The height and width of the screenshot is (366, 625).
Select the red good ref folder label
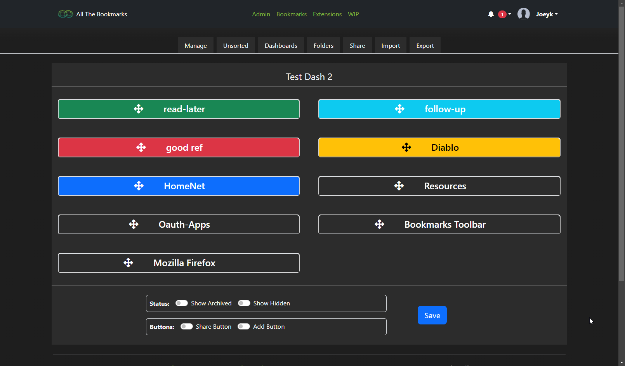tap(184, 148)
